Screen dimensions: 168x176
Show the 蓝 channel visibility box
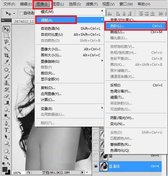coord(96,156)
